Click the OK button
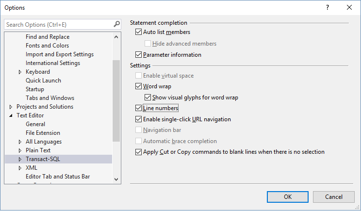 point(287,196)
